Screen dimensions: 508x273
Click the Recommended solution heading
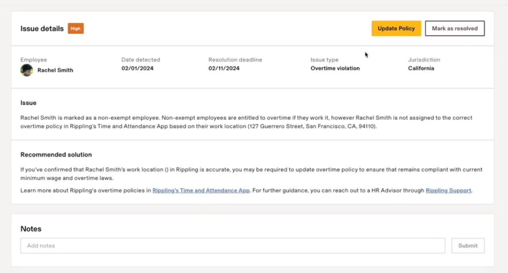point(56,155)
